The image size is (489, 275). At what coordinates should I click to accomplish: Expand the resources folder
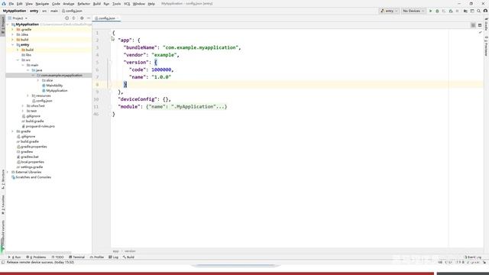(x=28, y=95)
